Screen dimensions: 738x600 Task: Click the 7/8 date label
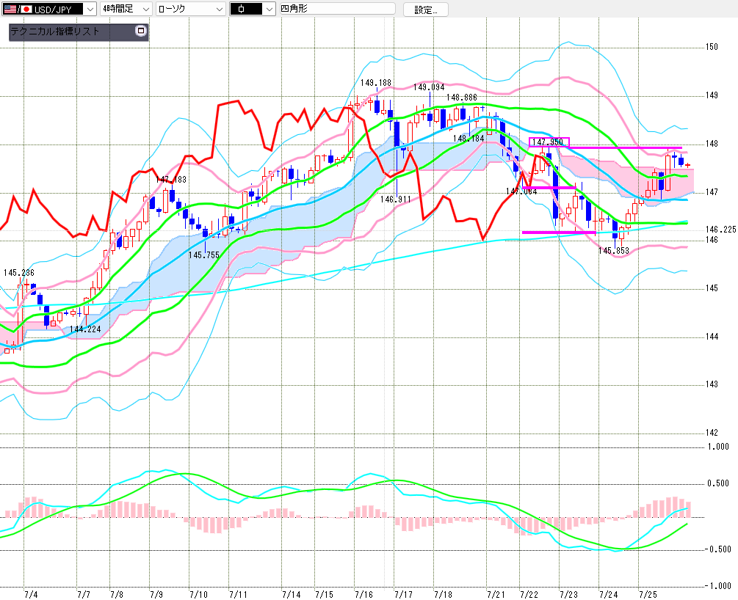[x=117, y=595]
